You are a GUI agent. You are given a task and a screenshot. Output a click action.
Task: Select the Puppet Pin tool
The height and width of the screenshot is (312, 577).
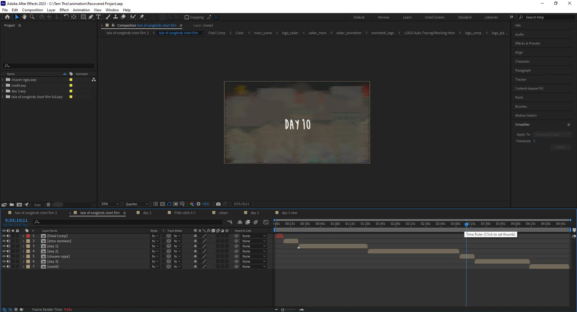(142, 17)
